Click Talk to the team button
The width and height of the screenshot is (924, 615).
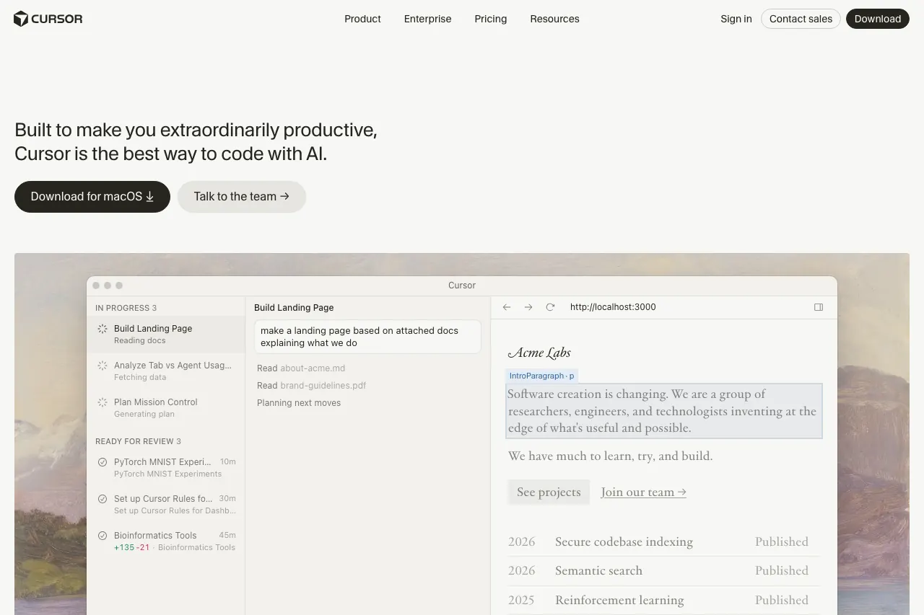(242, 197)
